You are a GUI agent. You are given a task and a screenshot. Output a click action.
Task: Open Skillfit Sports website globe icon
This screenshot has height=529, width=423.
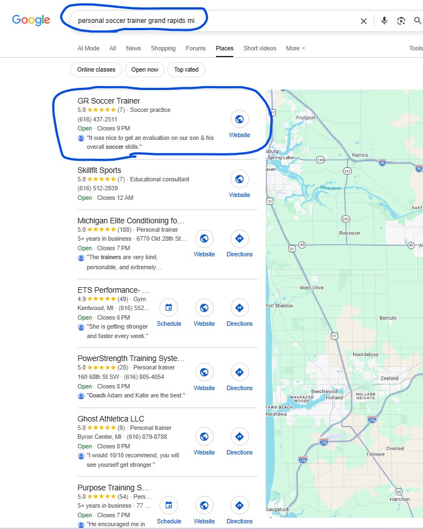(x=239, y=179)
